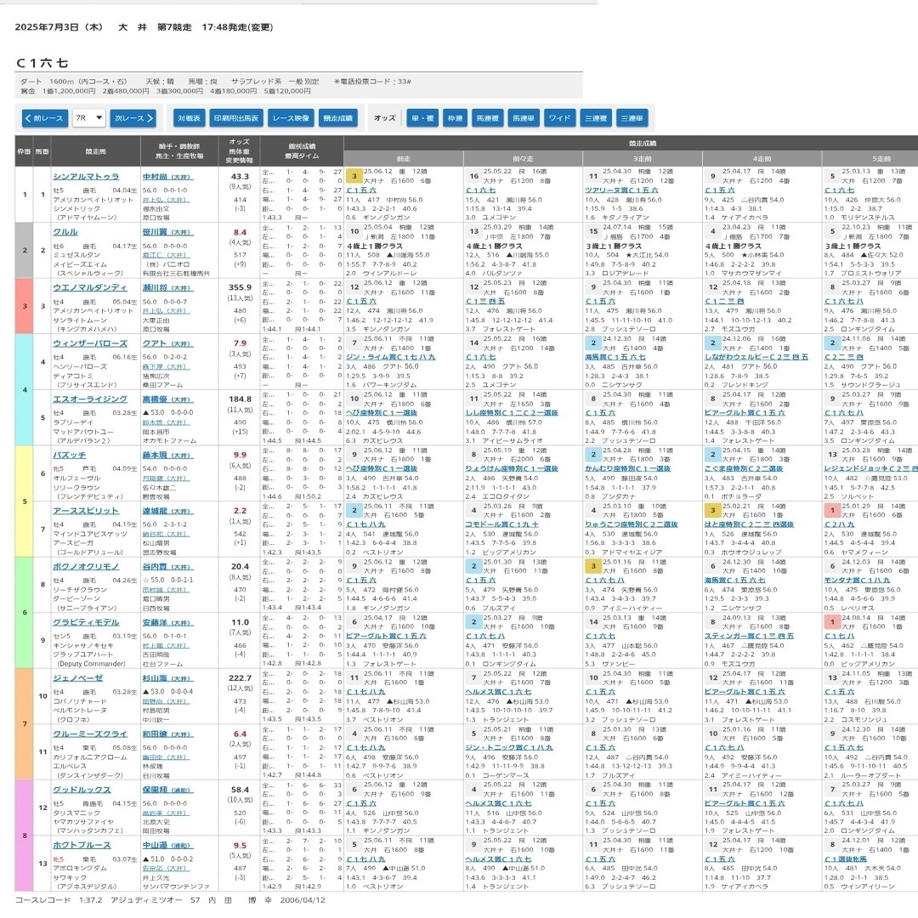The height and width of the screenshot is (918, 918).
Task: Open horse バズッチ profile link
Action: click(x=69, y=455)
